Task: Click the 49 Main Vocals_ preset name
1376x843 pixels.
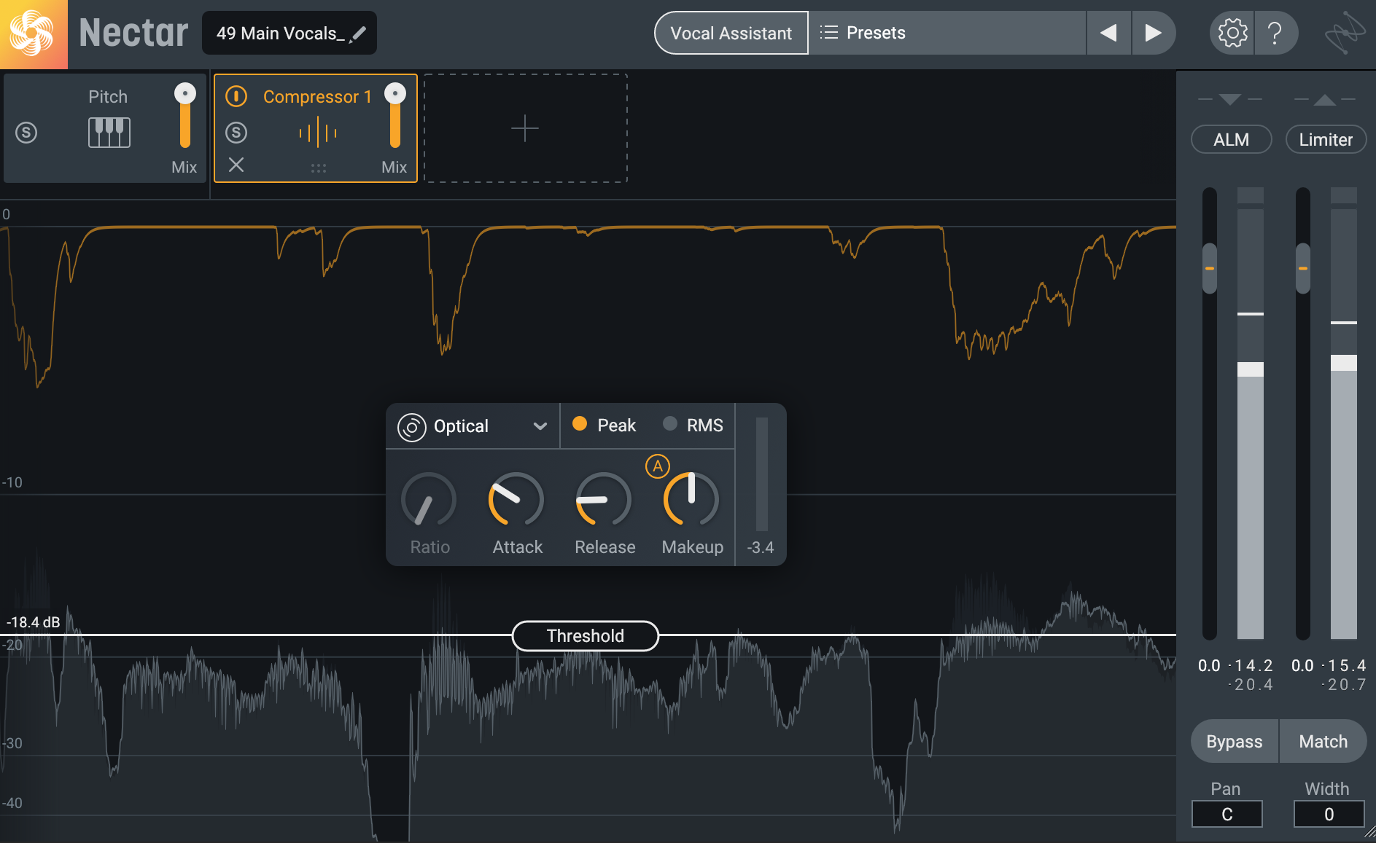Action: tap(281, 34)
